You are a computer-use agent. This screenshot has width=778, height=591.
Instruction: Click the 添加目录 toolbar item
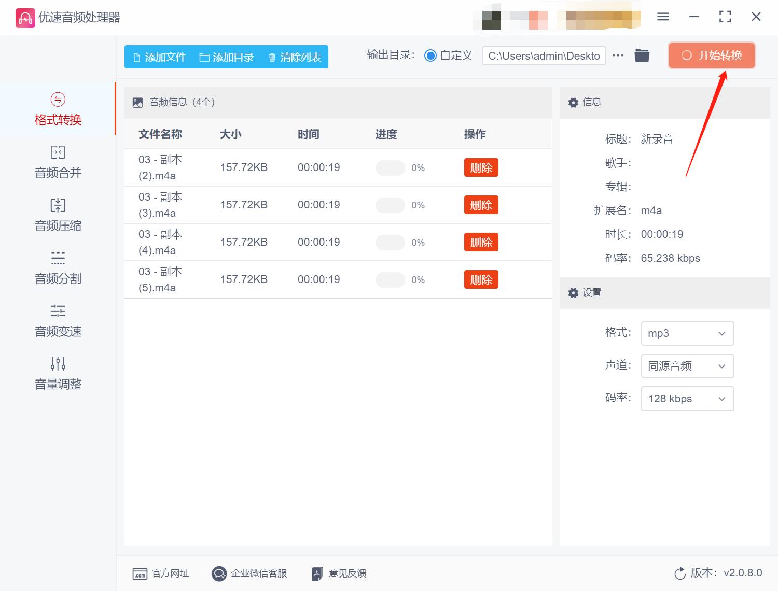(227, 57)
